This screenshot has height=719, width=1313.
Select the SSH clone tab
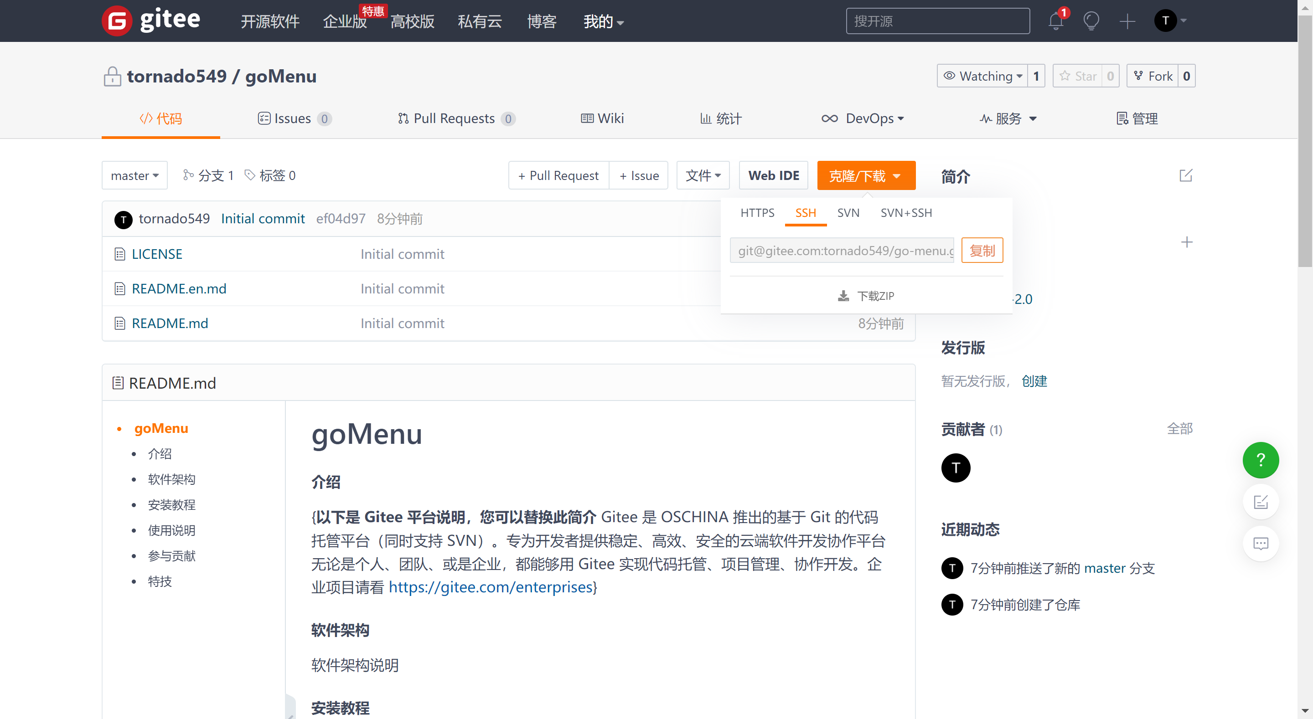805,213
